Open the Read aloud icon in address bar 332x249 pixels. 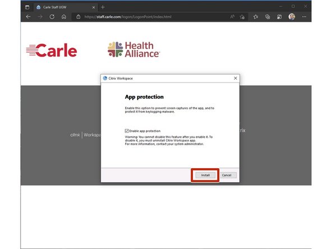point(232,16)
